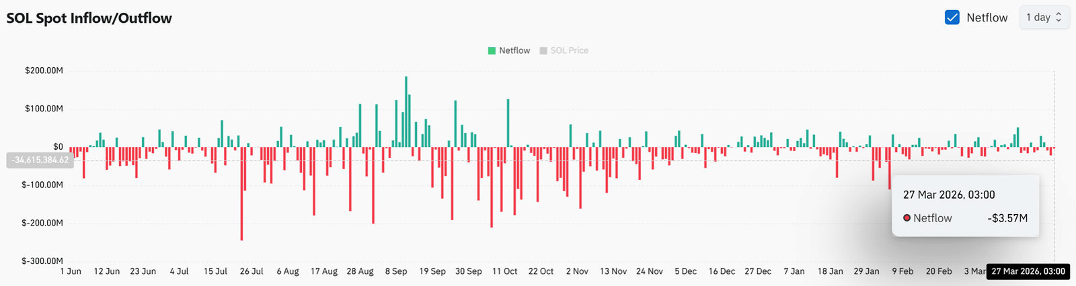Viewport: 1076px width, 286px height.
Task: Toggle the Netflow checkbox
Action: pyautogui.click(x=952, y=17)
